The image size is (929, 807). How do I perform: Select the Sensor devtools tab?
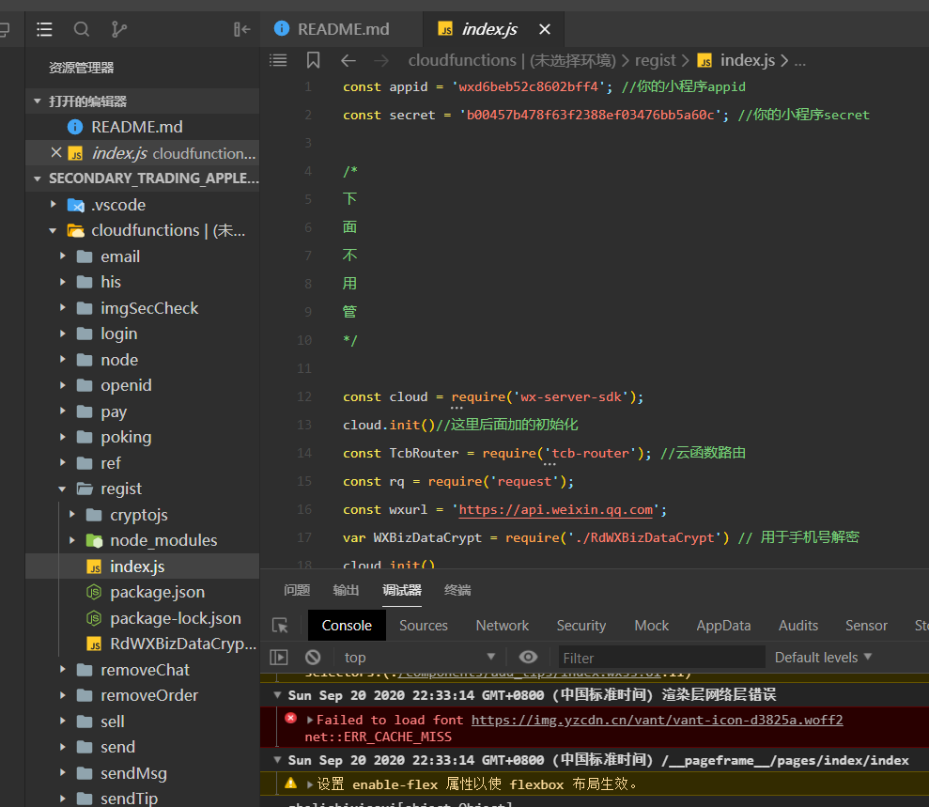tap(866, 626)
